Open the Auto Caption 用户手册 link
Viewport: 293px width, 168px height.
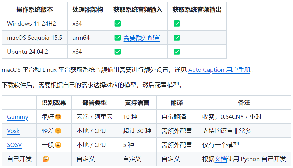click(x=219, y=70)
